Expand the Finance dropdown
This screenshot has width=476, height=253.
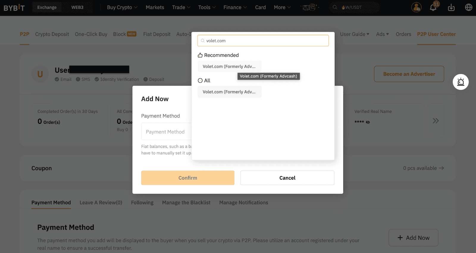(x=235, y=7)
